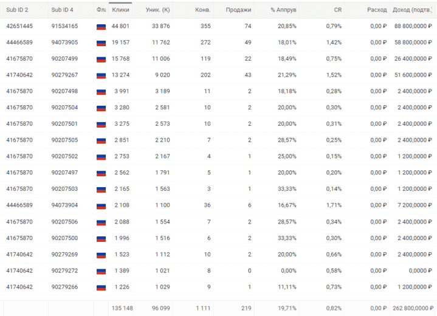Image resolution: width=437 pixels, height=316 pixels.
Task: Click the Доход (подтв.) column header
Action: pyautogui.click(x=412, y=10)
